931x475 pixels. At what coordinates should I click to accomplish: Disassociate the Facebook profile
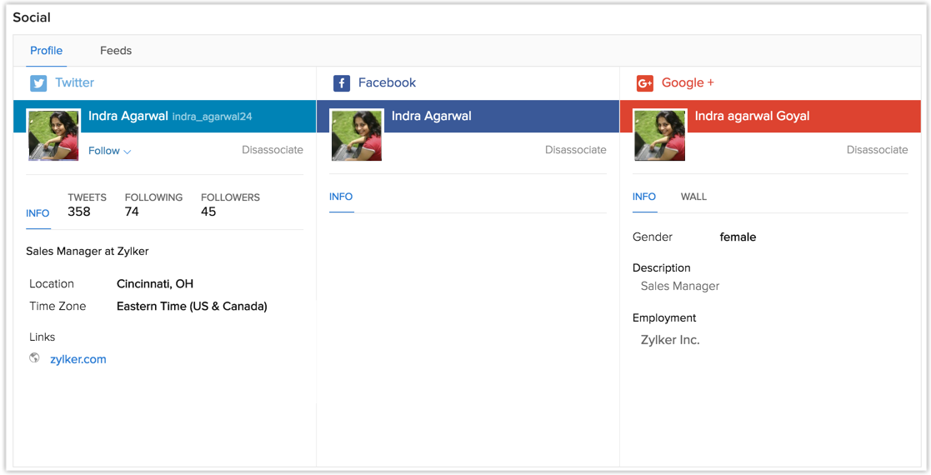click(x=576, y=150)
